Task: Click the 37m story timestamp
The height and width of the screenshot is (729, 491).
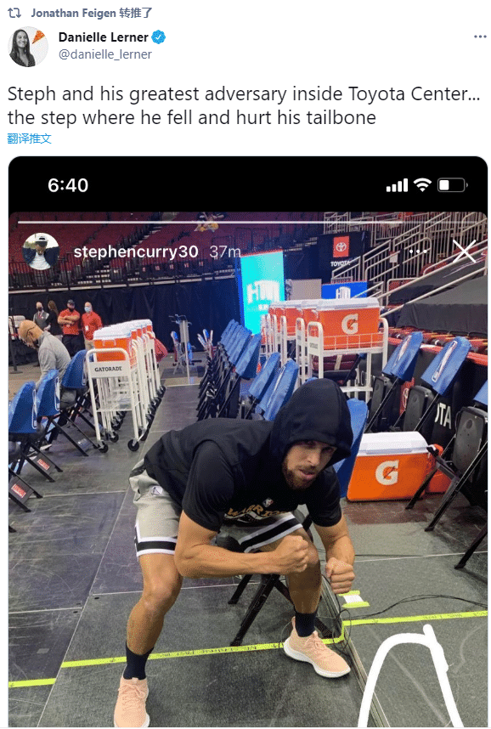Action: pos(225,251)
